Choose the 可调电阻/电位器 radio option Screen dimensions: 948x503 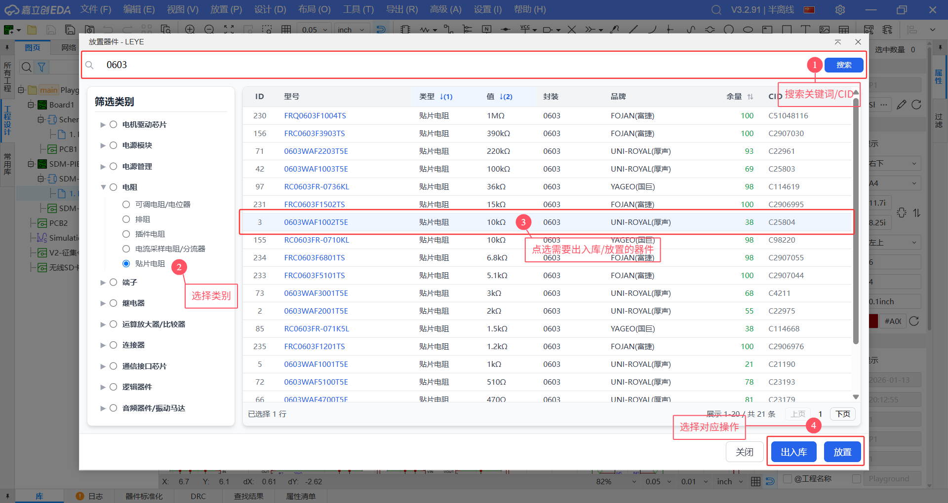pos(126,205)
